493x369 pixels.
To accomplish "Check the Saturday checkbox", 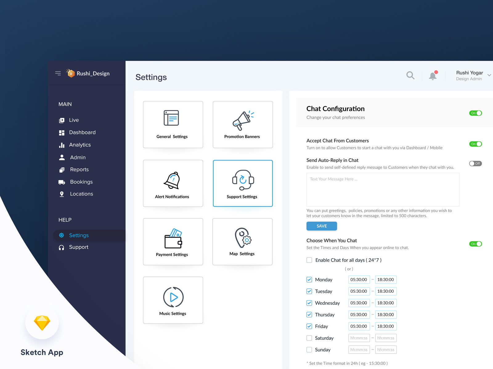I will click(309, 338).
